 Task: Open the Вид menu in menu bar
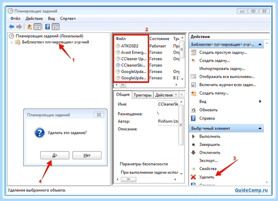coord(51,19)
